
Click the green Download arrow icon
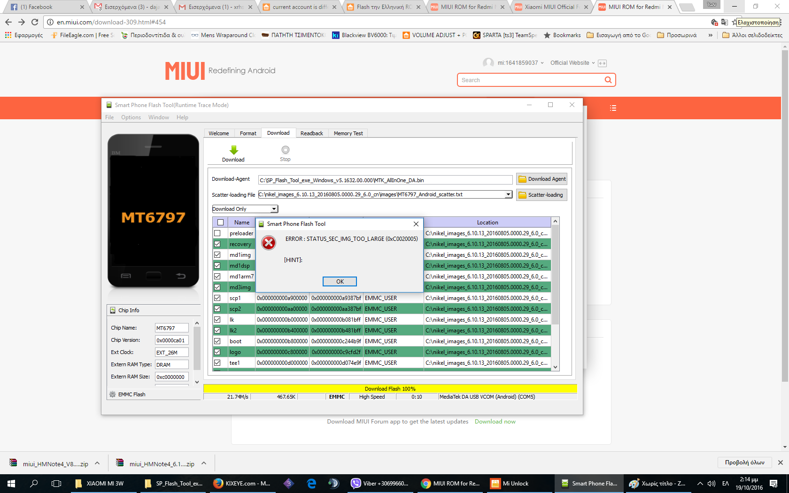(233, 150)
